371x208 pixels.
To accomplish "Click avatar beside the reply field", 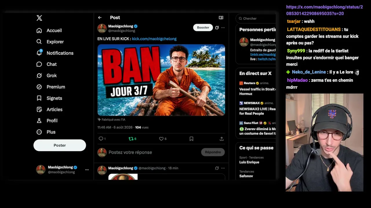I will click(x=102, y=152).
